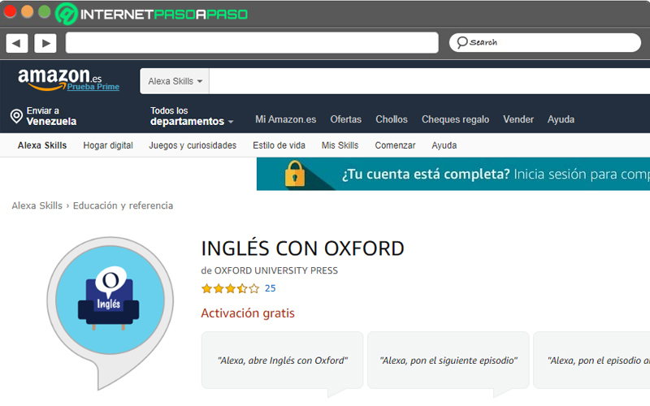Click the Inglés con Oxford skill icon

(110, 313)
